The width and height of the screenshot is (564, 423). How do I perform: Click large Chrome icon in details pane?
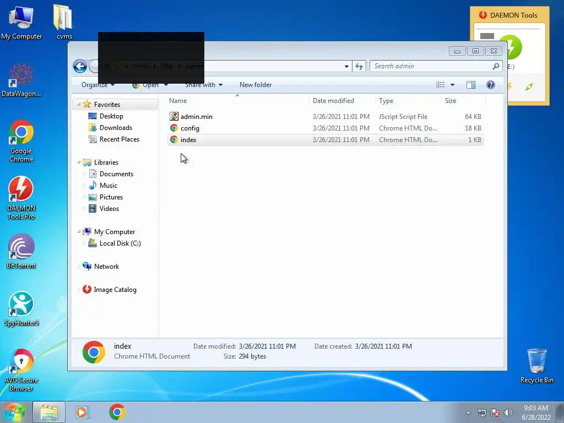(94, 352)
